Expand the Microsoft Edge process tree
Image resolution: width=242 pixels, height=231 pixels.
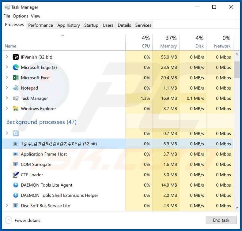point(7,68)
